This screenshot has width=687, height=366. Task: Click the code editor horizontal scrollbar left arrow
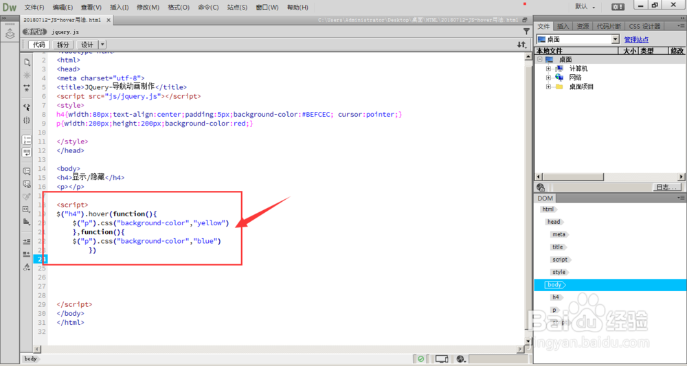(x=38, y=350)
